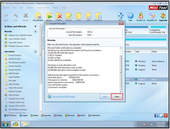Open the Twitter share icon

point(161,116)
